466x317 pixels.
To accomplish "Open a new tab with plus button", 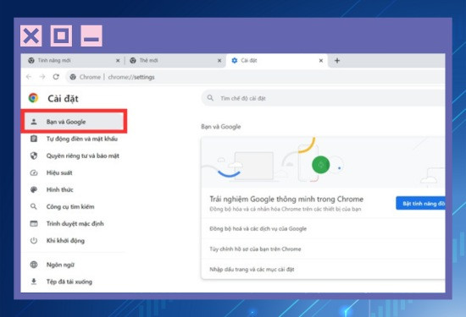I will 337,61.
